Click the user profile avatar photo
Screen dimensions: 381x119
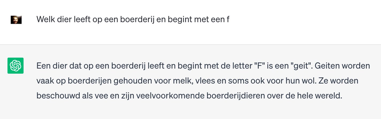click(16, 20)
